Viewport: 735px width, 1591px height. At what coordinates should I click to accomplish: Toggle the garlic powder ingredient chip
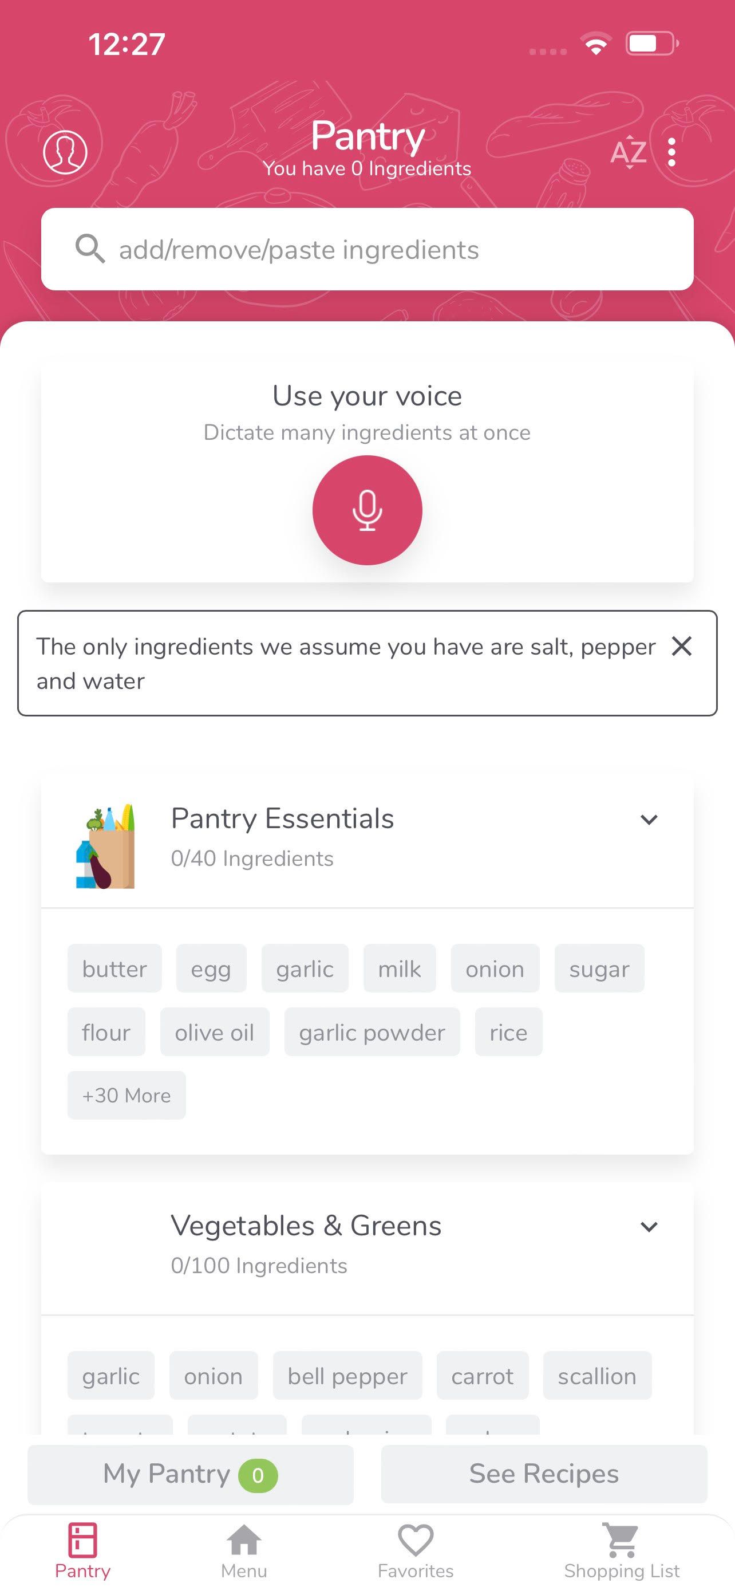(x=372, y=1031)
